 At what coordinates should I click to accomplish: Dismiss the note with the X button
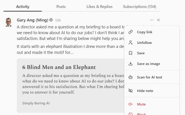pyautogui.click(x=158, y=20)
